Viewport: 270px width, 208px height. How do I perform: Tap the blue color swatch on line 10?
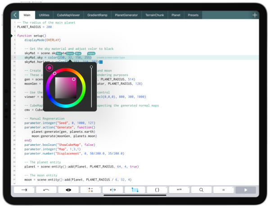click(x=101, y=62)
